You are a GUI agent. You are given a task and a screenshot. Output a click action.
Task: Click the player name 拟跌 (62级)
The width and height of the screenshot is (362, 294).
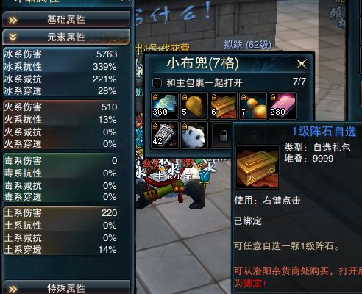click(x=248, y=45)
